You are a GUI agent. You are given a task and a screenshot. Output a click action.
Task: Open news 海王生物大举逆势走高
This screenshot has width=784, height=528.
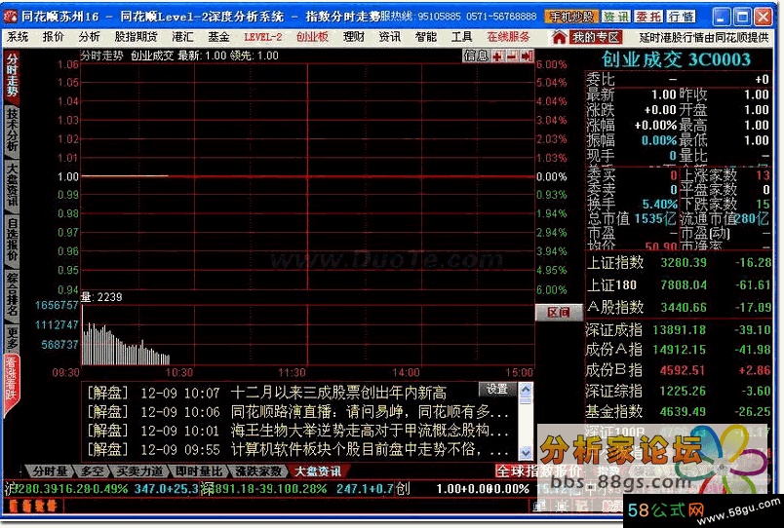click(370, 431)
